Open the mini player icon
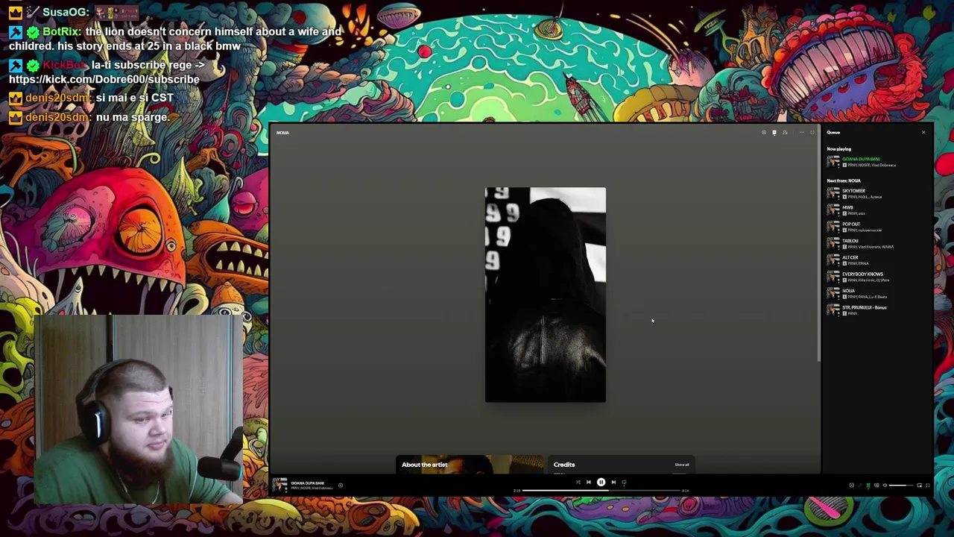Screen dimensions: 954x537 [919, 486]
